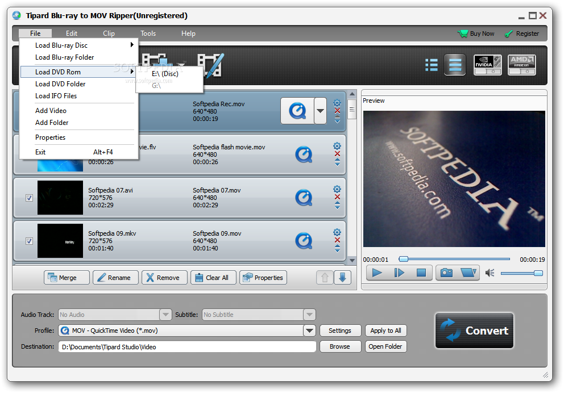The width and height of the screenshot is (564, 393).
Task: Browse for destination folder
Action: (340, 346)
